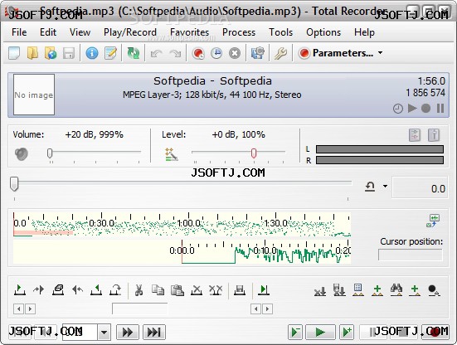
Task: Toggle the waveform zoom view icon
Action: (x=434, y=221)
